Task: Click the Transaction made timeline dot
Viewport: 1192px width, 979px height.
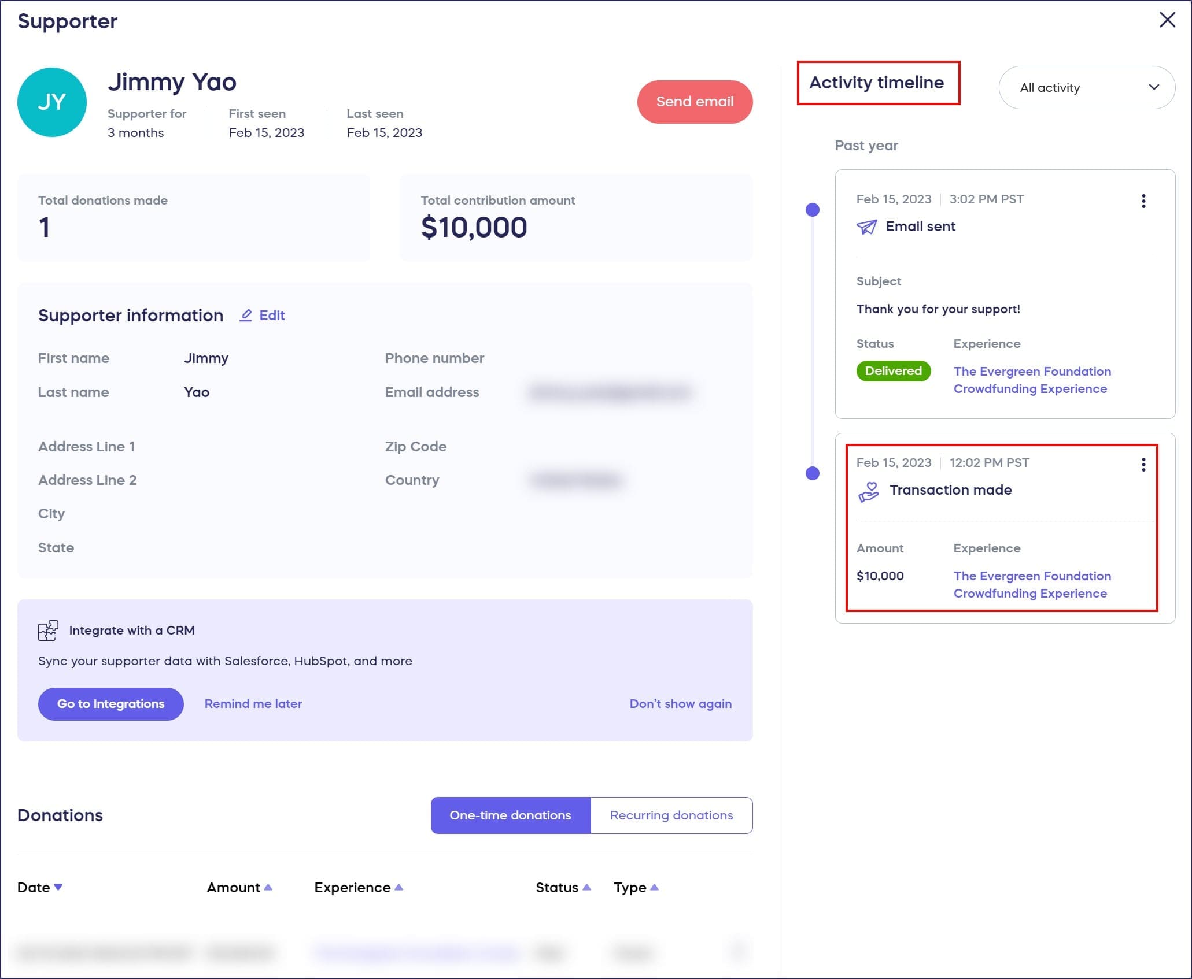Action: 812,473
